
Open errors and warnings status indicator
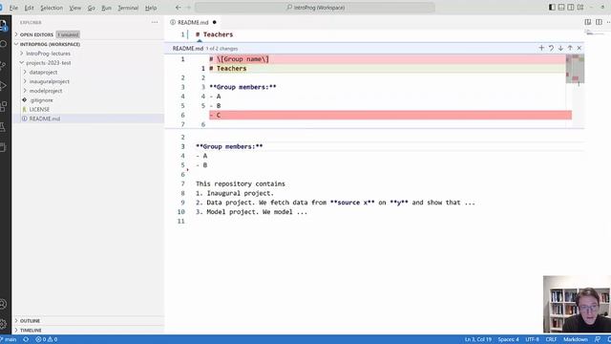click(x=47, y=339)
